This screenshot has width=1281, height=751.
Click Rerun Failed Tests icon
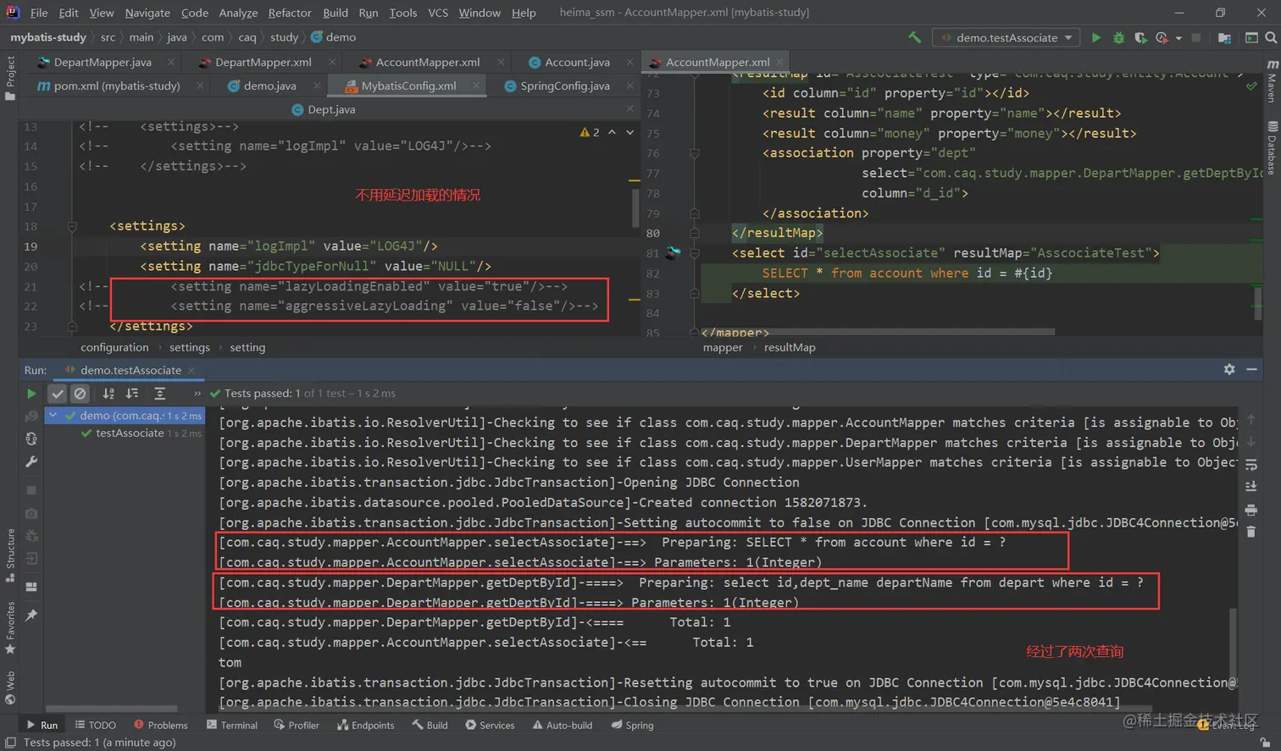(x=31, y=416)
